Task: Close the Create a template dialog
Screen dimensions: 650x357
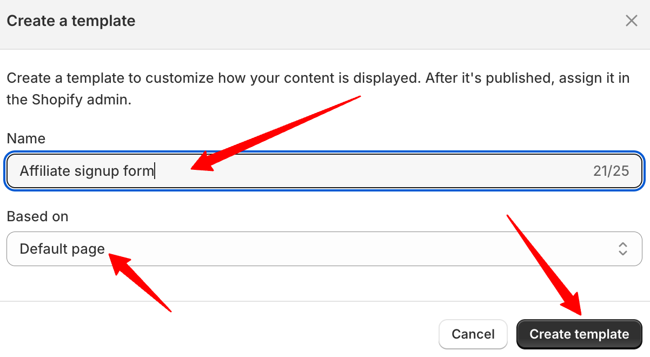Action: (x=631, y=21)
